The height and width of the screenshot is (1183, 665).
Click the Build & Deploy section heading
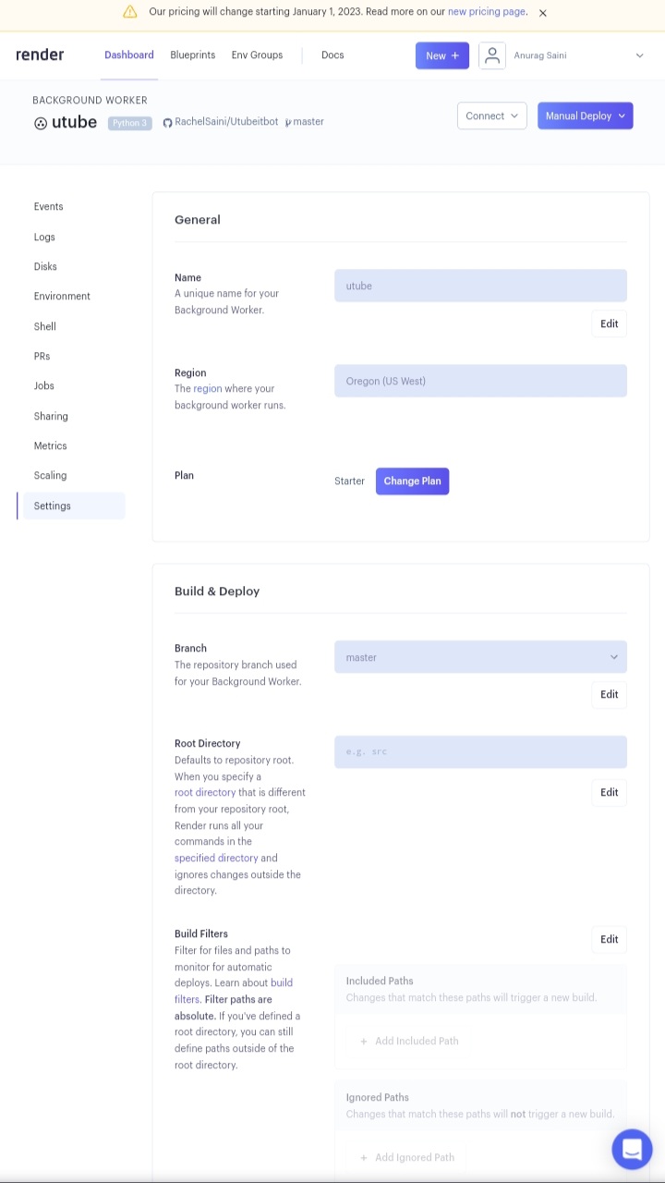point(217,591)
